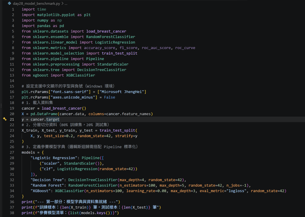Click the "Microsoft JhengHei" string
Screen dimensions: 305x217
[122, 92]
